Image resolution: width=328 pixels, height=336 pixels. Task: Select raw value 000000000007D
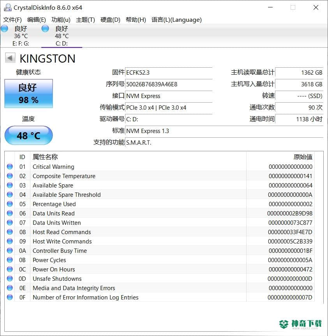(290, 297)
